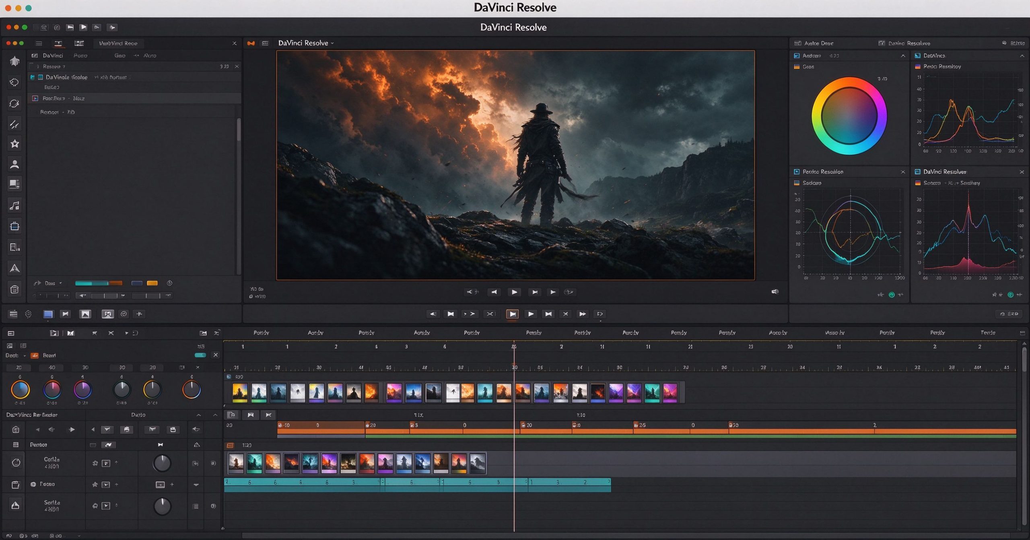Click the triangle icon in left sidebar
The image size is (1030, 540).
click(14, 268)
